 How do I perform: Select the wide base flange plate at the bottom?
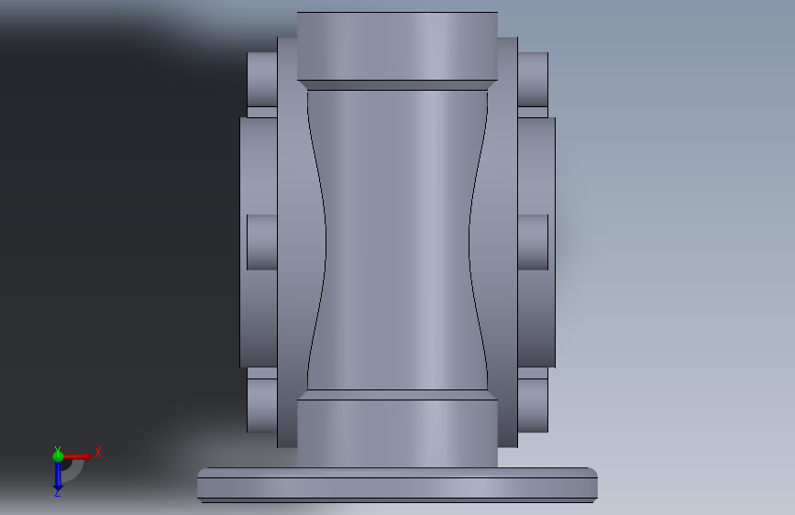coord(397,486)
